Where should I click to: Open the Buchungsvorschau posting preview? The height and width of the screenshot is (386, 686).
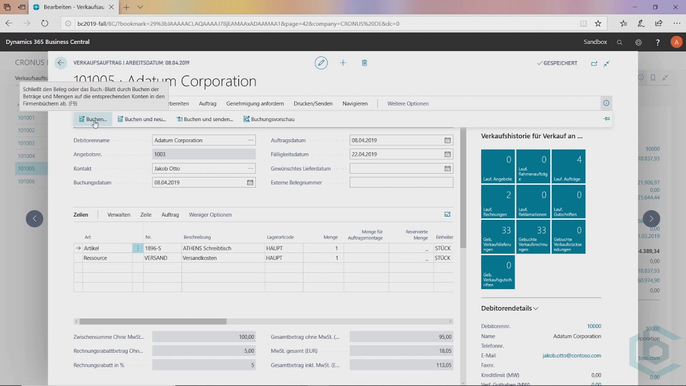(269, 119)
